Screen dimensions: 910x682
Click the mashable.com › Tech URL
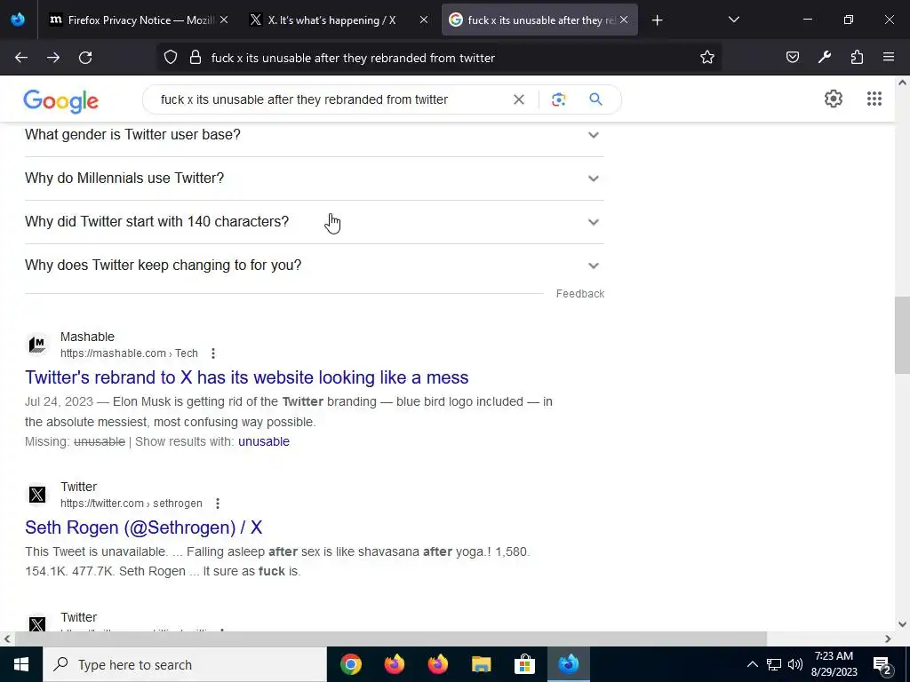tap(129, 353)
